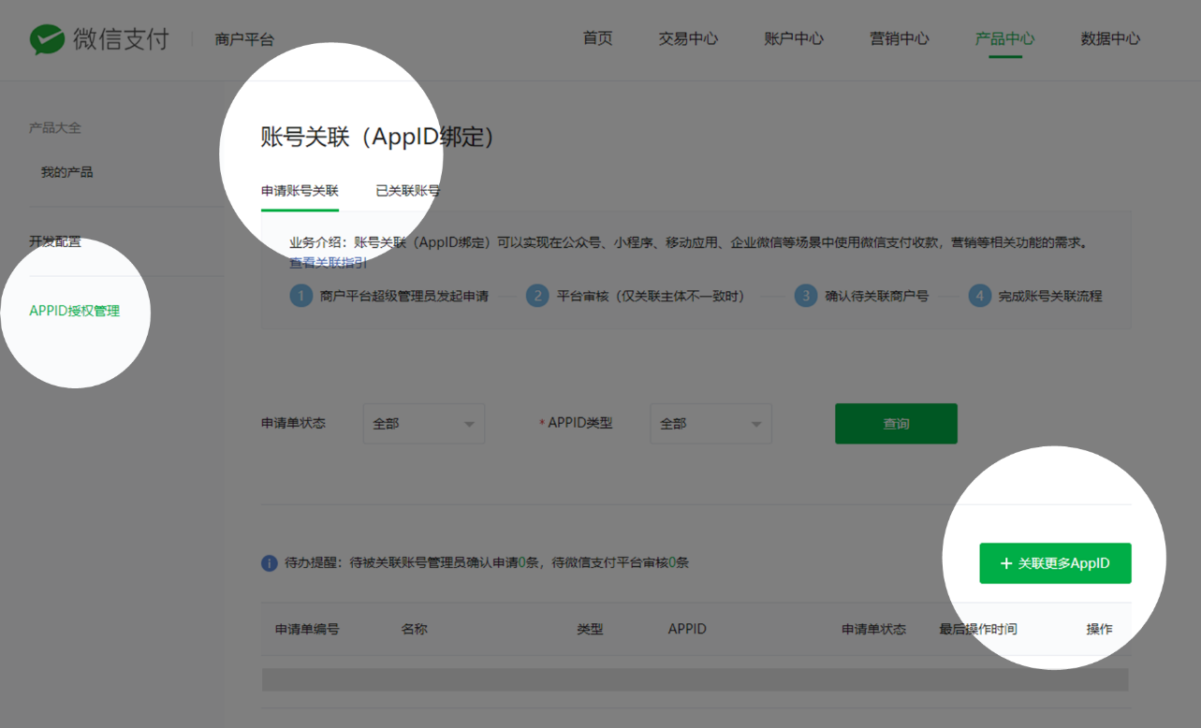
Task: Open the 账户中心 menu item
Action: pyautogui.click(x=794, y=38)
